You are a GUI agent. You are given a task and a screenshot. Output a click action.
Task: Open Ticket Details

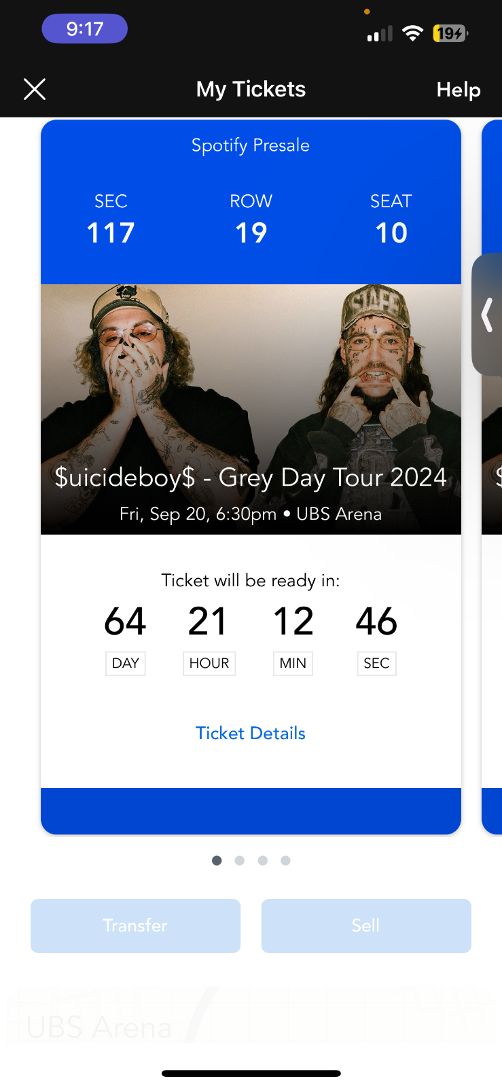(250, 733)
